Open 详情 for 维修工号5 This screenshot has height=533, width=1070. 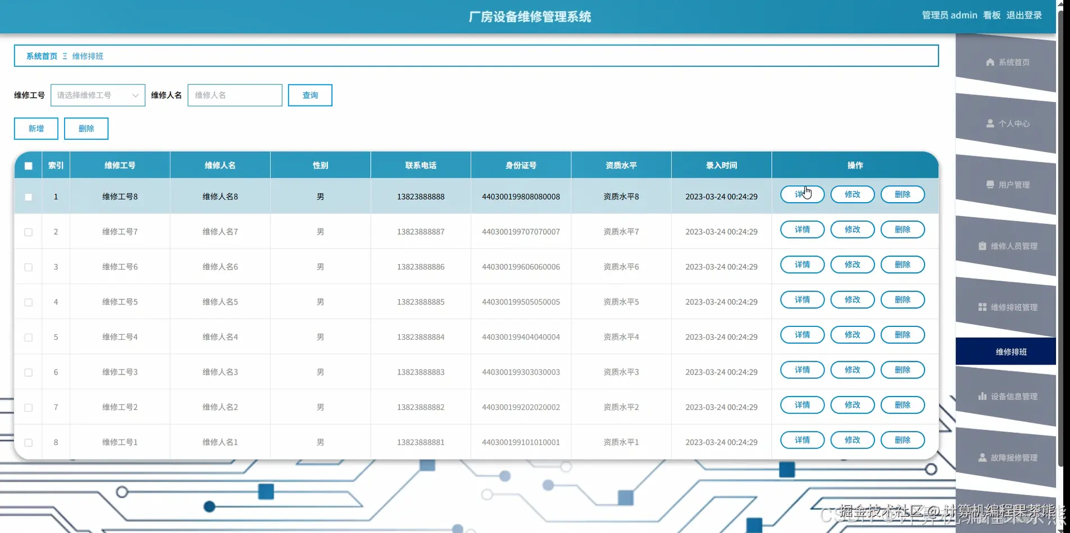(x=802, y=300)
